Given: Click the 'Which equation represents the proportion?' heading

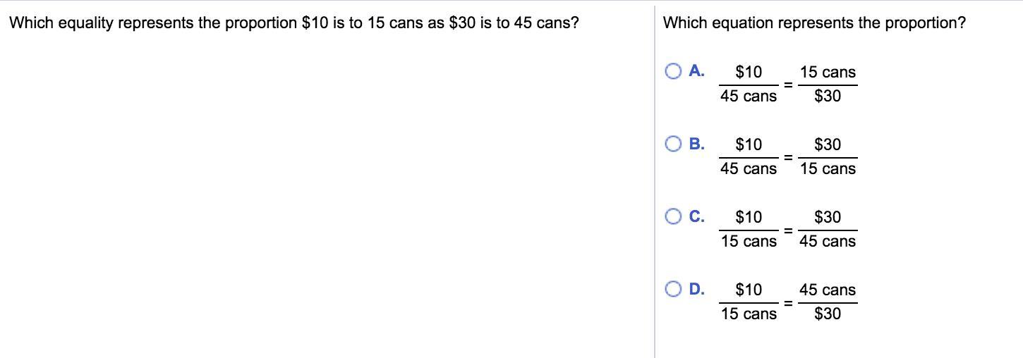Looking at the screenshot, I should coord(814,23).
